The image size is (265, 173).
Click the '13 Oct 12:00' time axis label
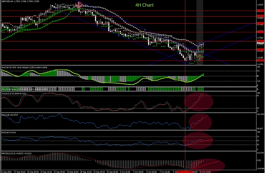(205, 172)
